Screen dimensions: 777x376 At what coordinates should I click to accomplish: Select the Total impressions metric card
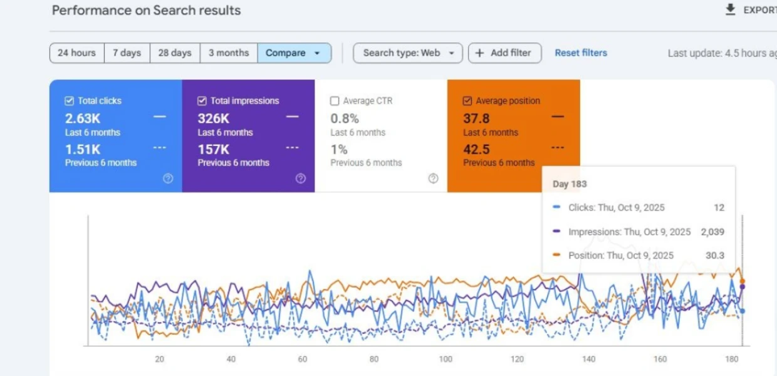click(249, 135)
